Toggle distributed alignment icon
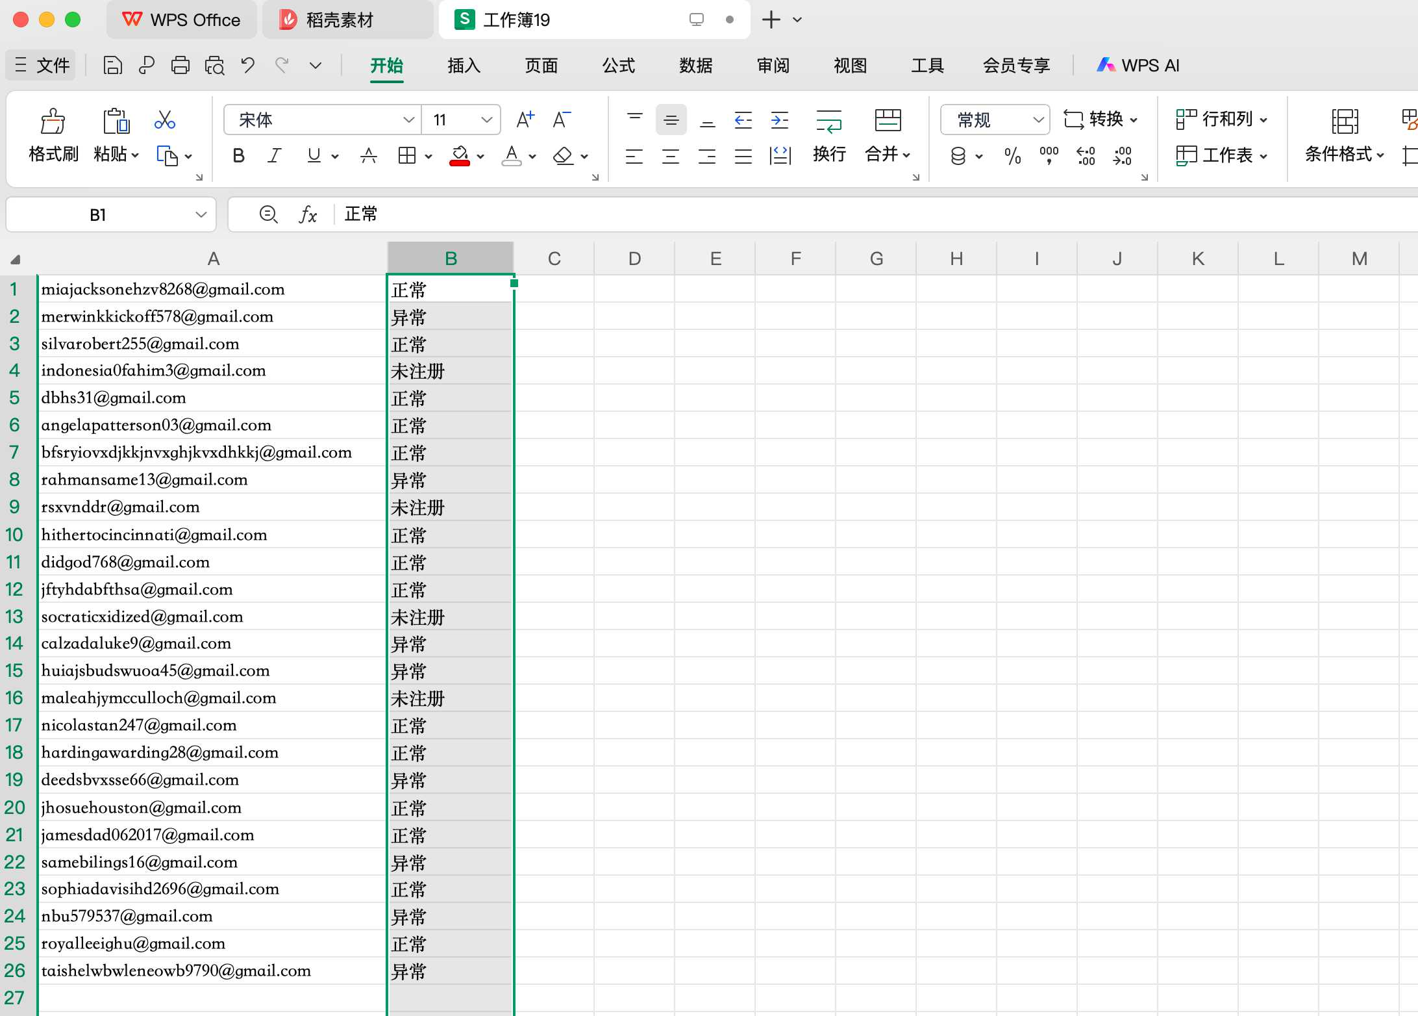This screenshot has height=1016, width=1418. (x=780, y=156)
